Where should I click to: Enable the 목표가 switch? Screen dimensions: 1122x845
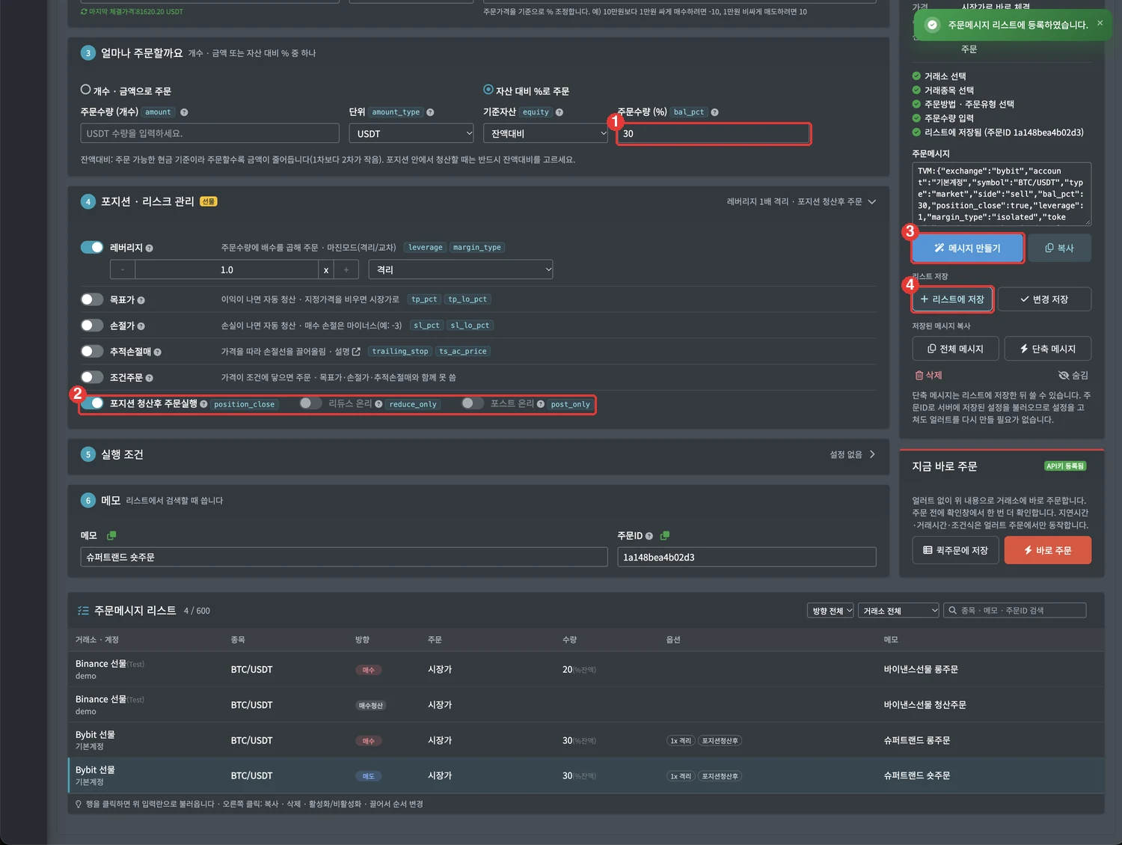[x=92, y=299]
